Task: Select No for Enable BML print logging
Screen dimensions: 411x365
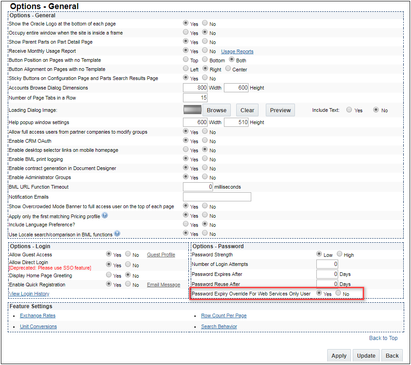Action: point(205,159)
